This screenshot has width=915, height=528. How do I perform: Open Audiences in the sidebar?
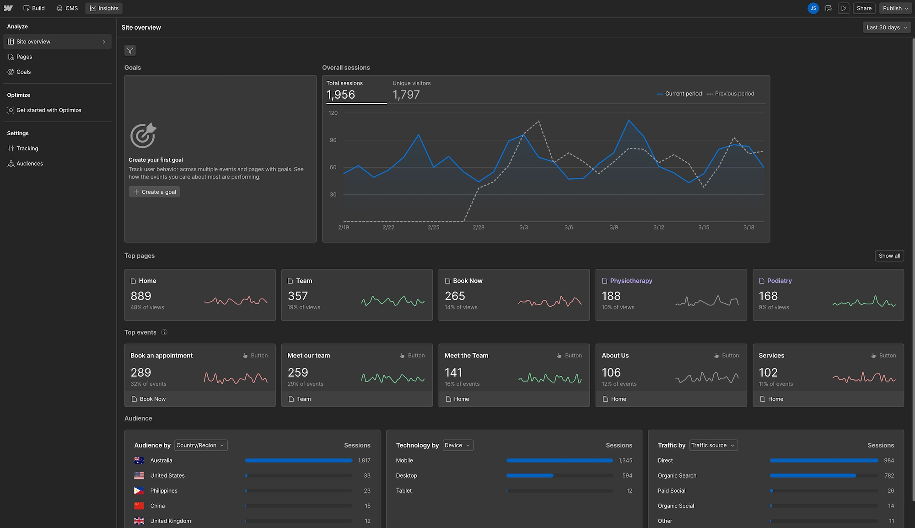coord(29,164)
